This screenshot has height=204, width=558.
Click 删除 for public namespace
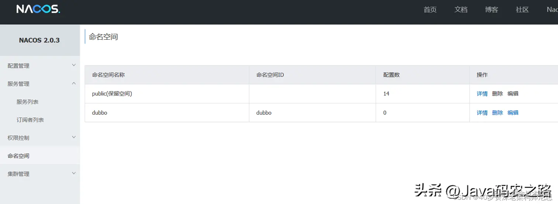[497, 94]
